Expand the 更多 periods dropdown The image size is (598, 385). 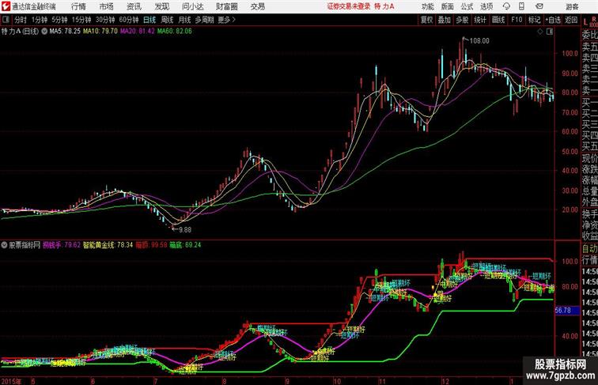click(x=226, y=20)
